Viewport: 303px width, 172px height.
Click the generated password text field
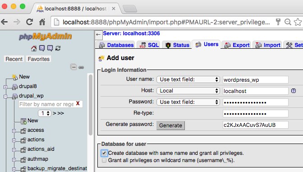[x=256, y=125]
